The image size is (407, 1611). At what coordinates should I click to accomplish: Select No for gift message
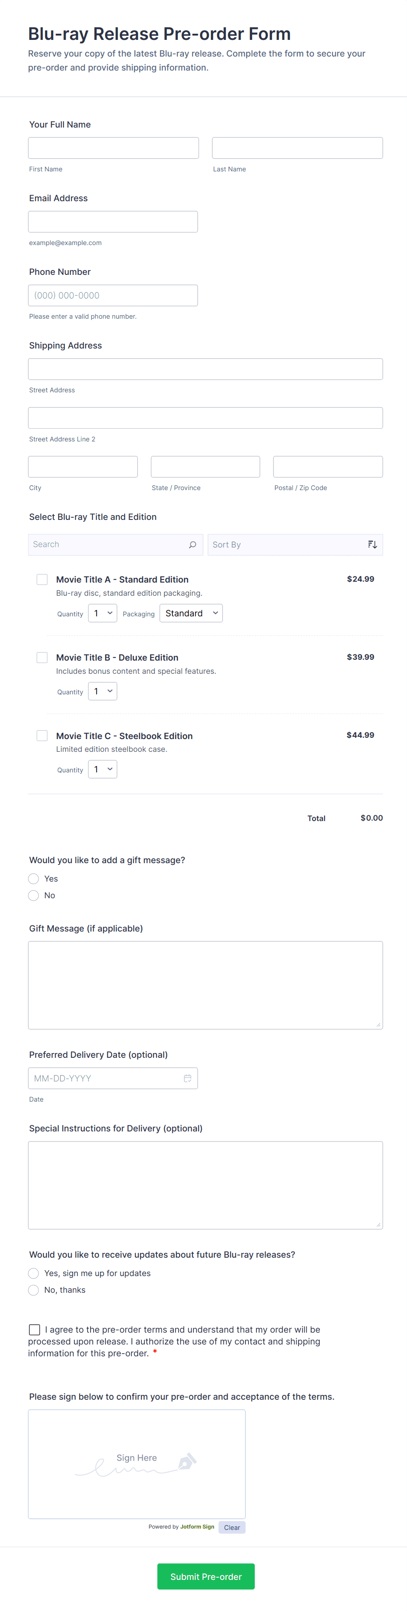pos(34,896)
